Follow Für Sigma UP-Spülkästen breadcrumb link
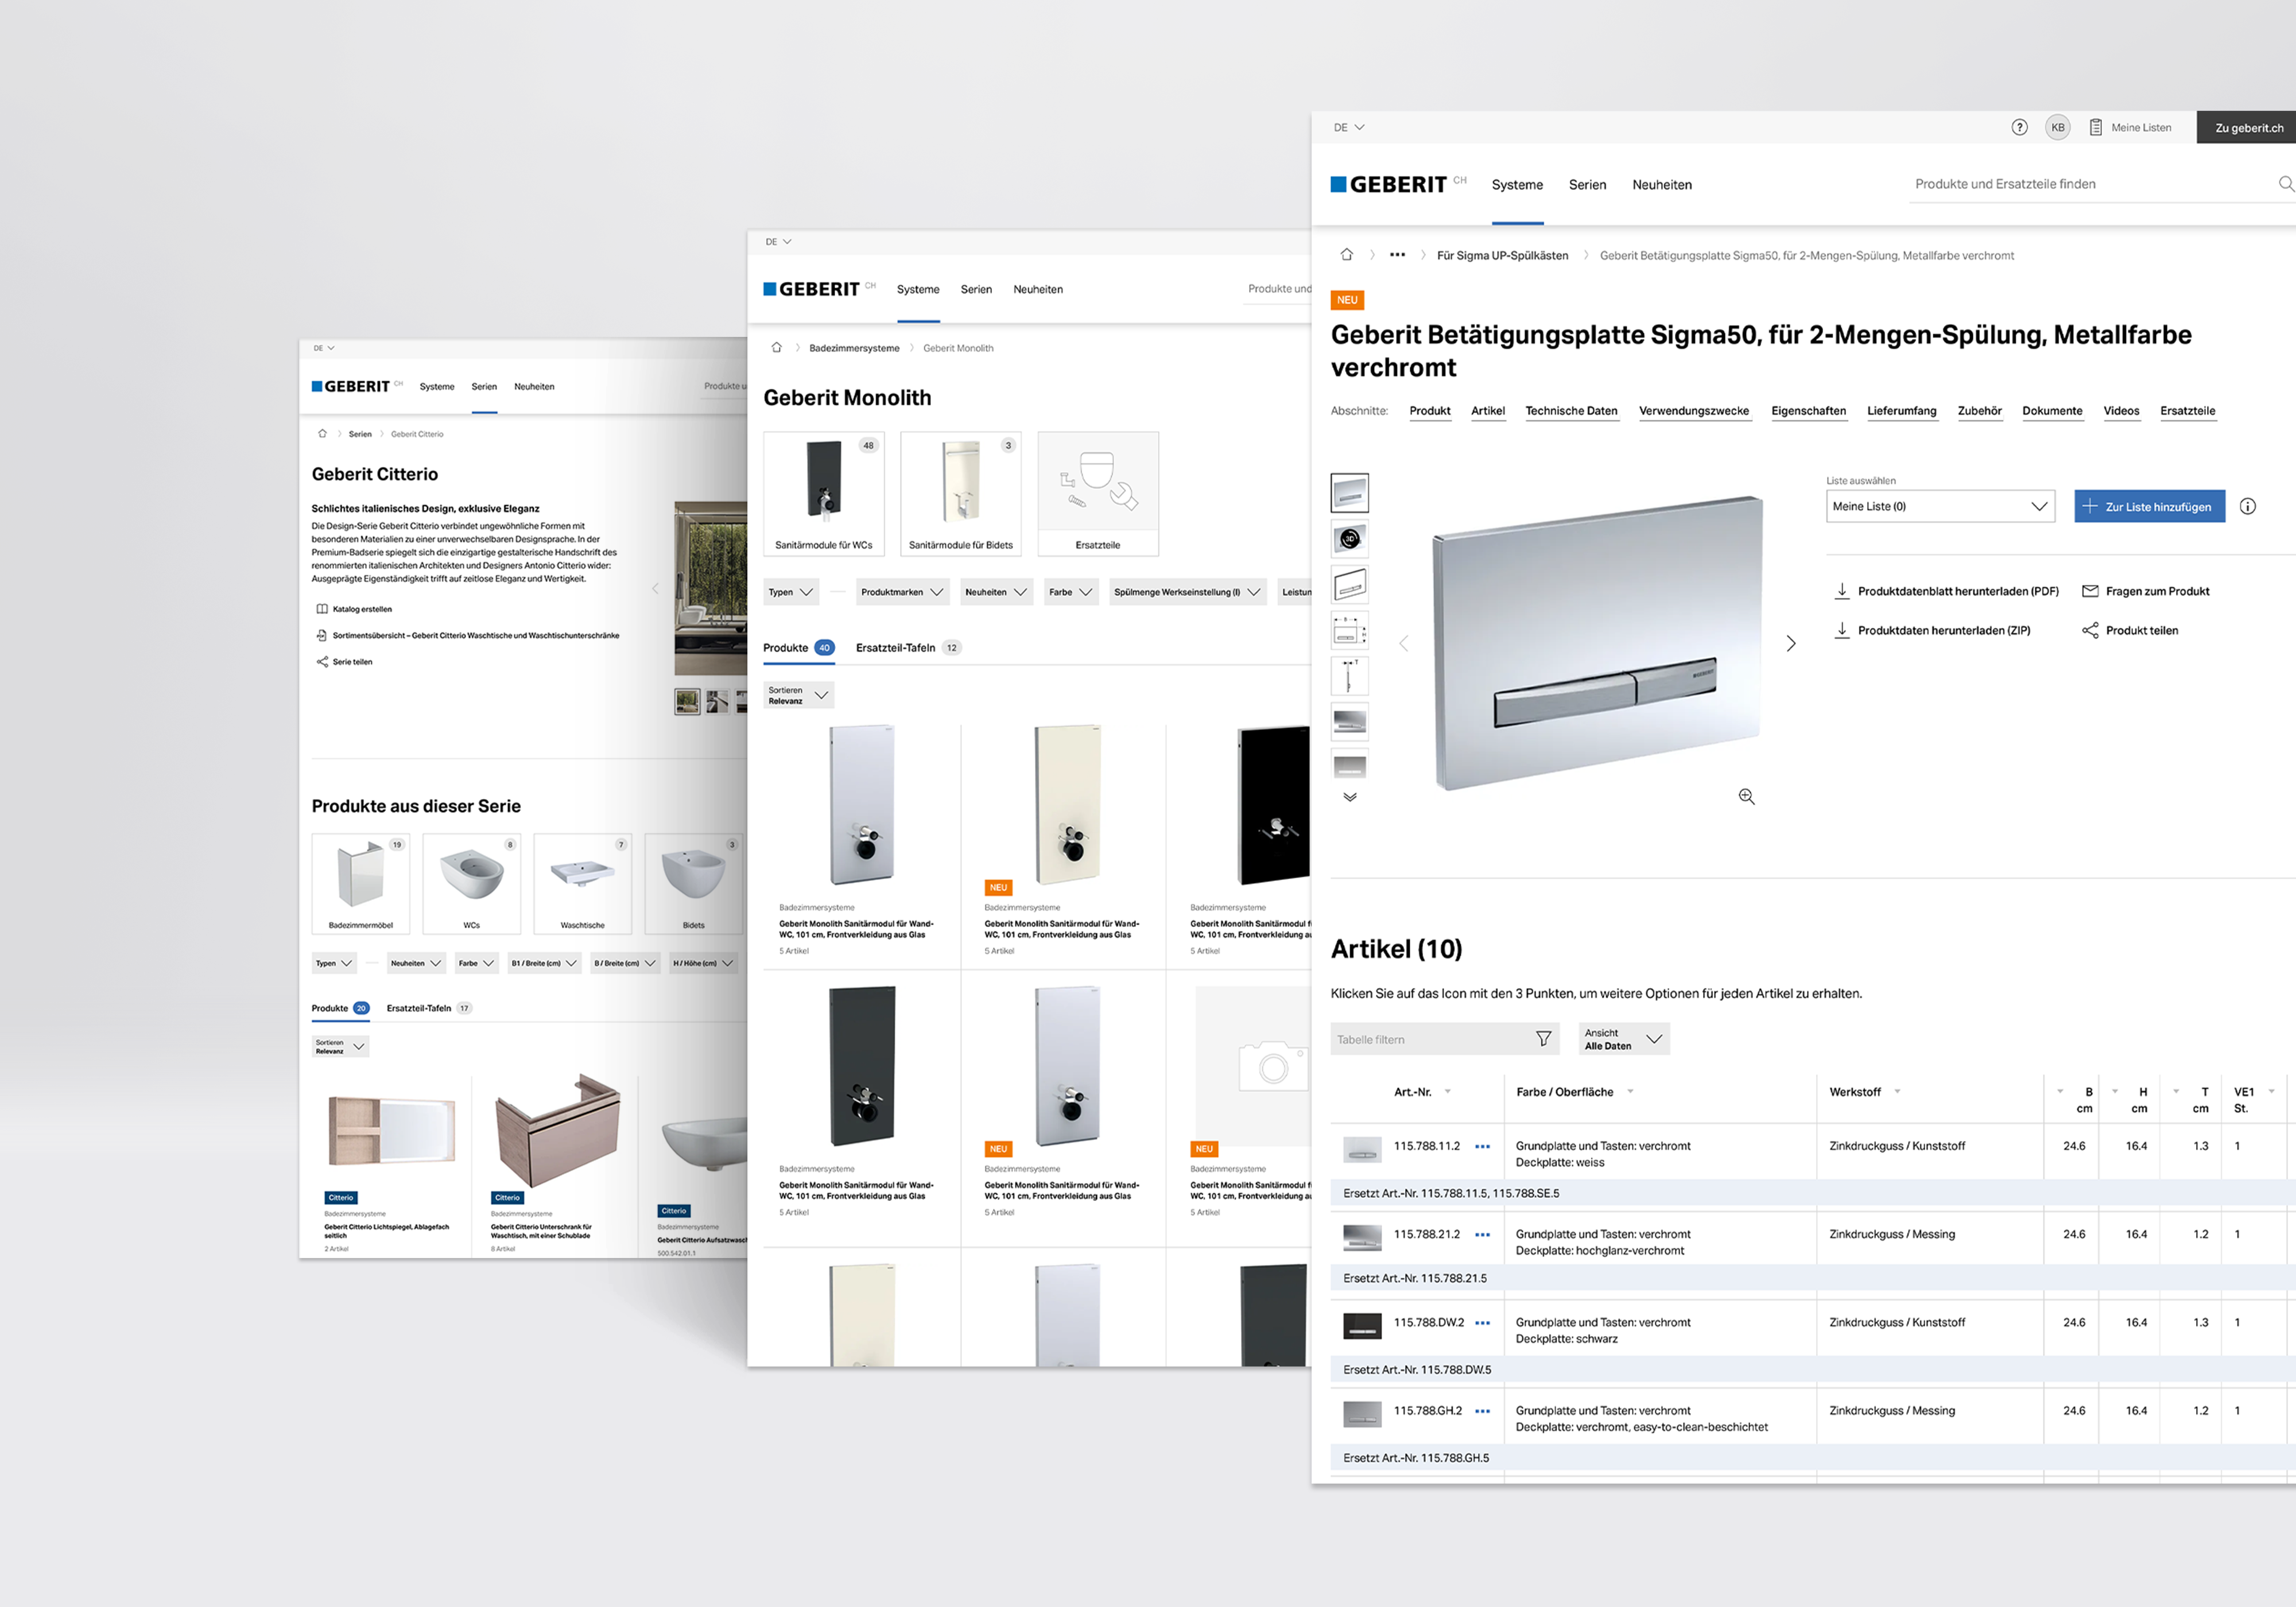The width and height of the screenshot is (2296, 1607). pyautogui.click(x=1502, y=255)
